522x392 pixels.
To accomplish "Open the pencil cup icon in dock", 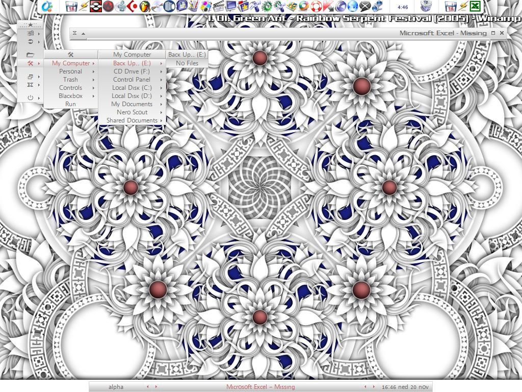I will click(194, 6).
